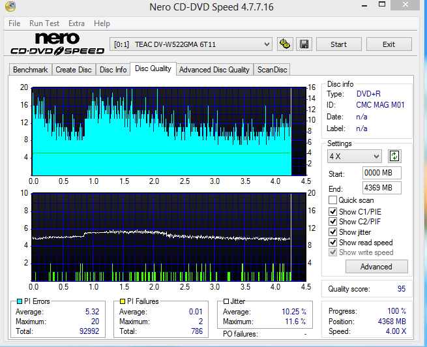Open the Help menu
Screen dimensions: 427x347
tap(102, 23)
